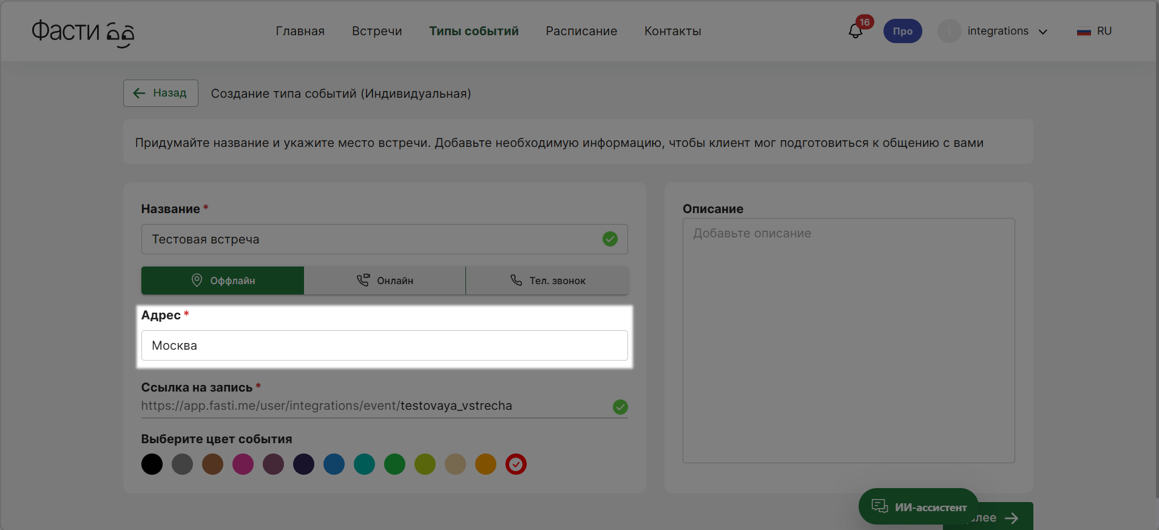The width and height of the screenshot is (1159, 530).
Task: Switch meeting type to Онлайн
Action: tap(385, 280)
